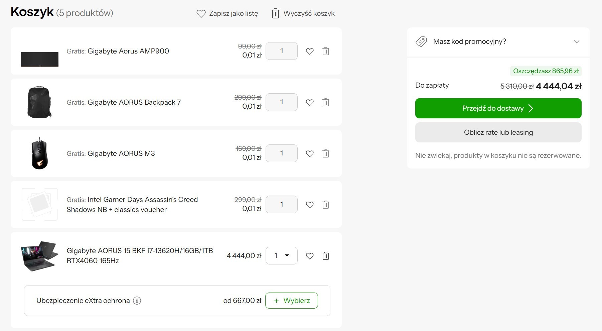The image size is (602, 331).
Task: Heart the Gigabyte AORUS M3 mouse
Action: (310, 153)
